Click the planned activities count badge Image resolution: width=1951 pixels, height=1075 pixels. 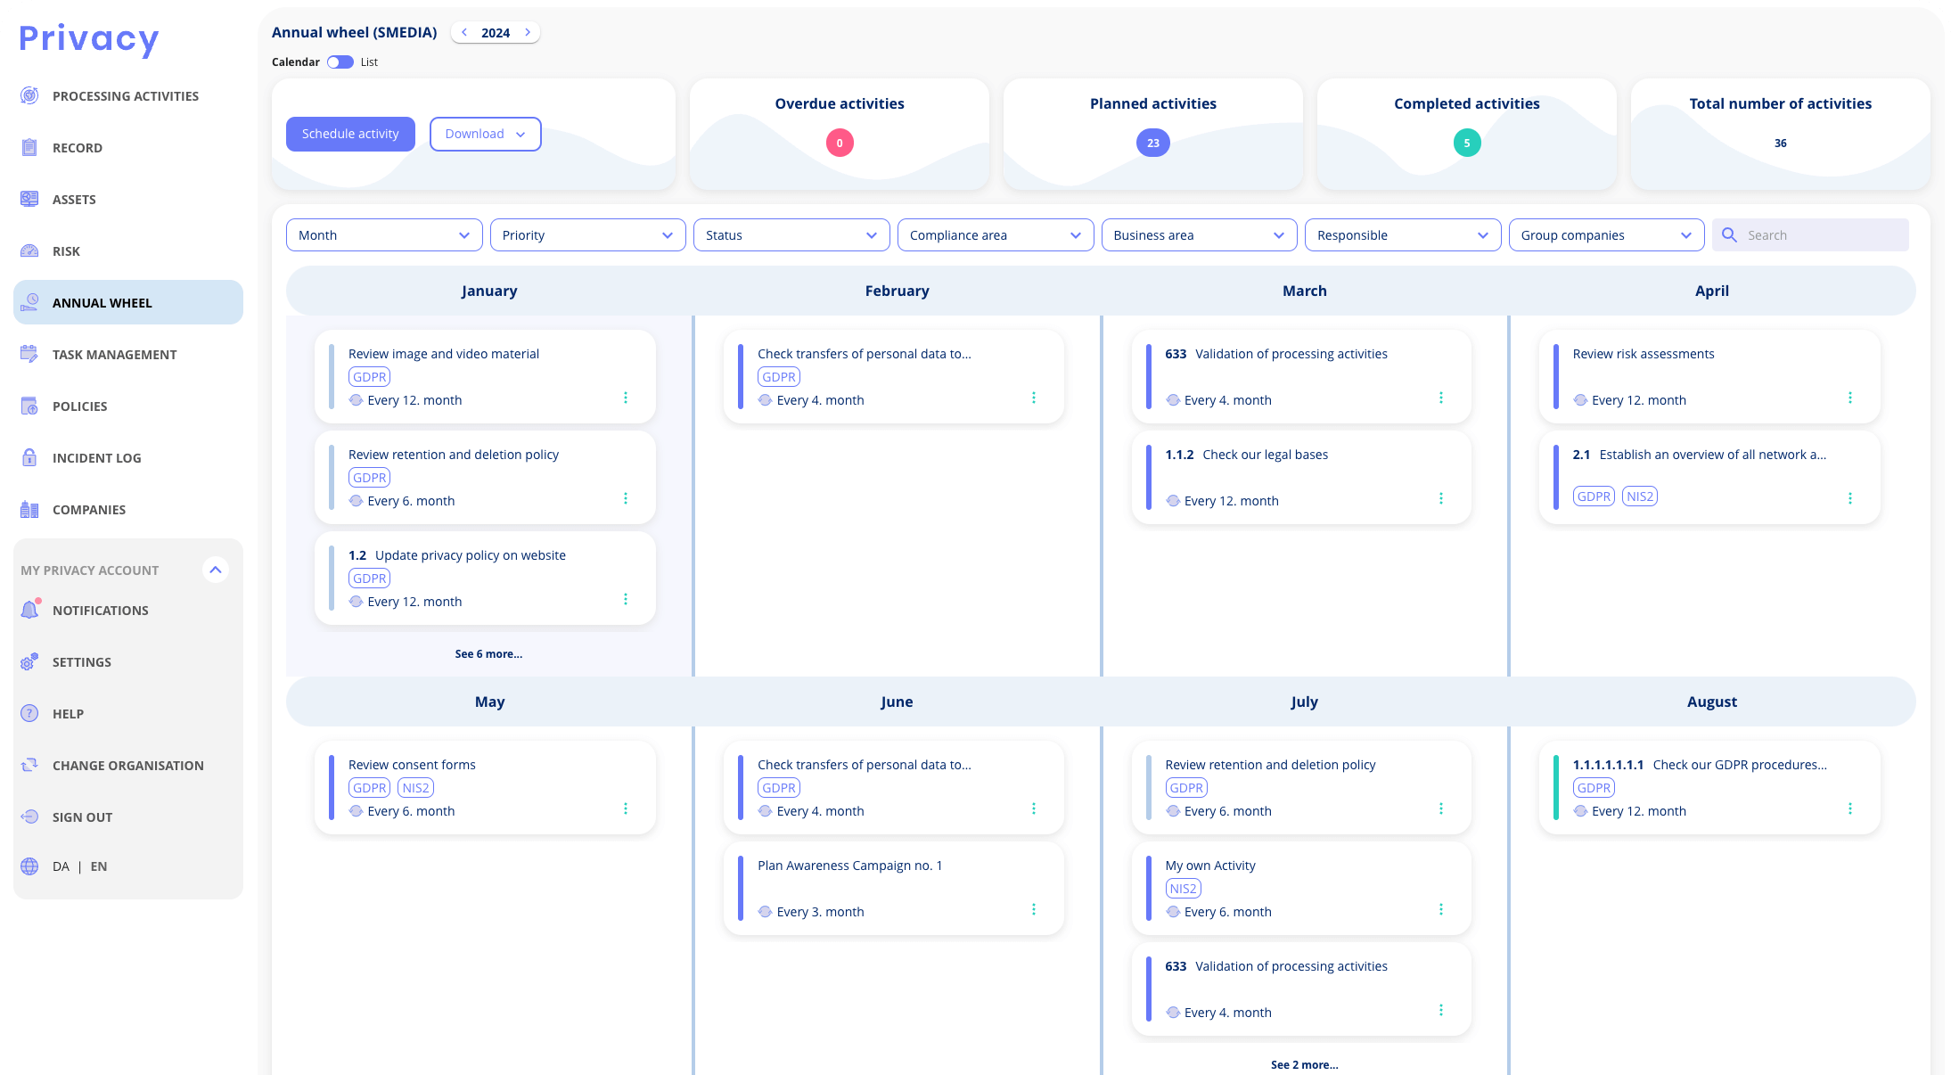[x=1153, y=143]
